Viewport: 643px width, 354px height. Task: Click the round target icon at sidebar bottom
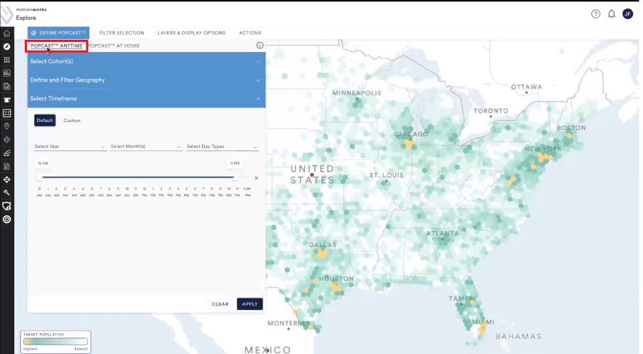7,220
